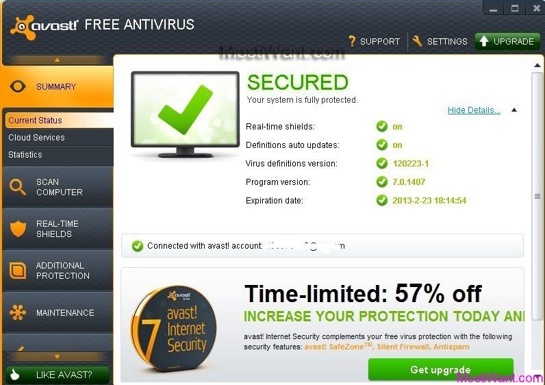Click the Support question mark icon

[352, 41]
